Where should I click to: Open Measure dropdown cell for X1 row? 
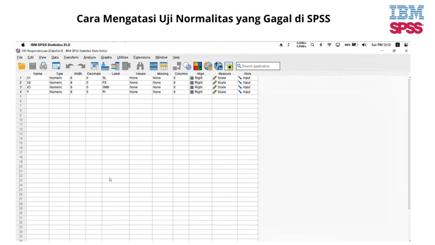(x=225, y=78)
